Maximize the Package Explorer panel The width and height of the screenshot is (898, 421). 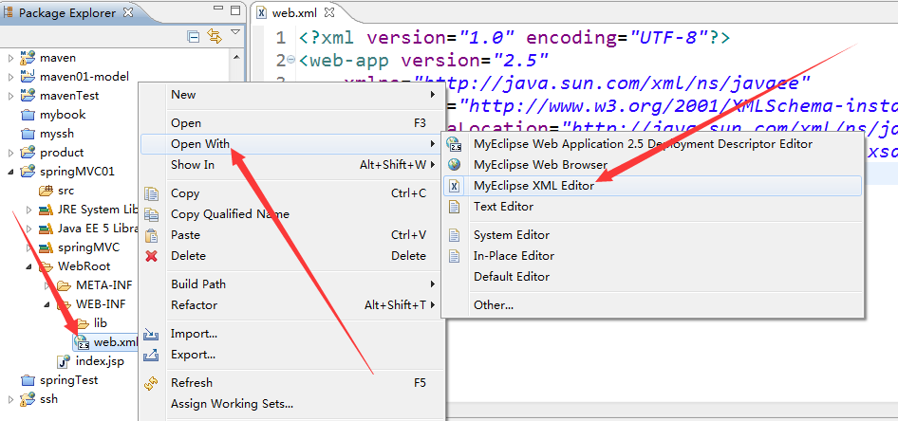click(235, 9)
